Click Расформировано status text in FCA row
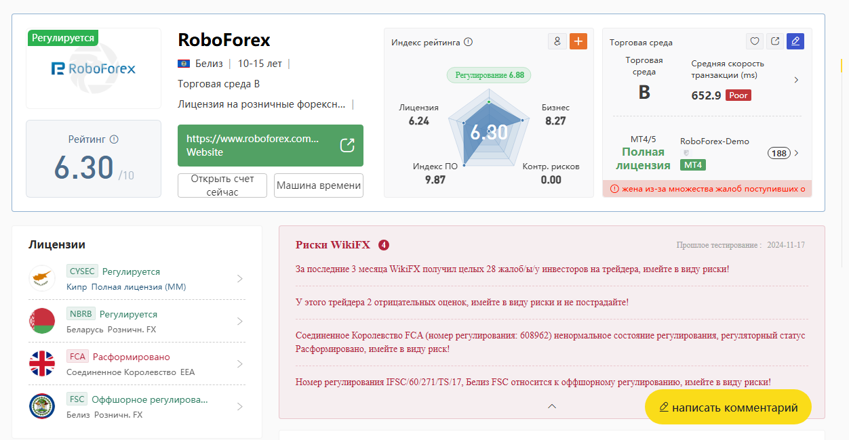This screenshot has width=849, height=440. [132, 357]
